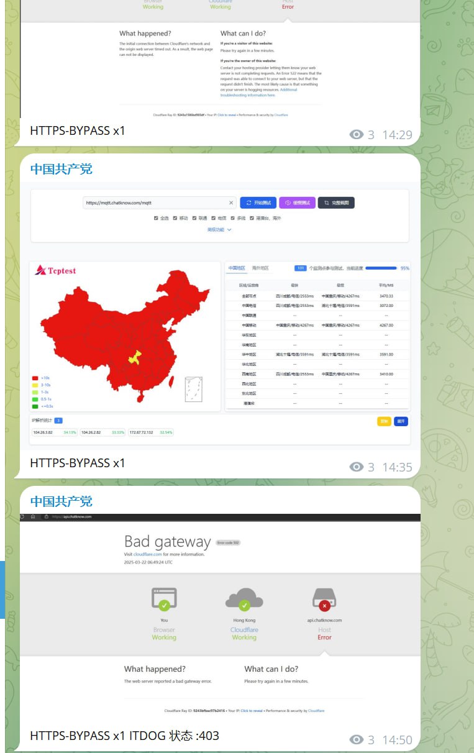Select the 中国地区 tab

click(237, 268)
